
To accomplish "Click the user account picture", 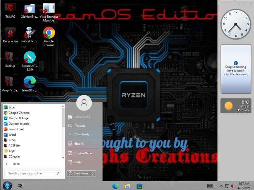I will click(x=84, y=103).
